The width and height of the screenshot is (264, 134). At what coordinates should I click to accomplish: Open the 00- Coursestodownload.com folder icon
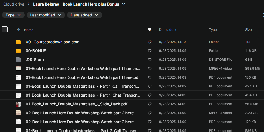pos(18,42)
